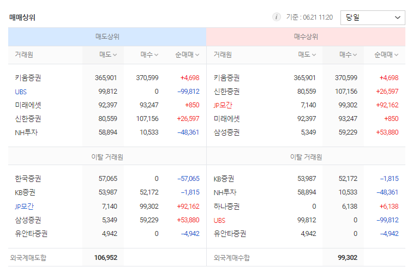Click the +92,162 value in 매수상위 JP모간 row
413x273 pixels.
coord(387,105)
